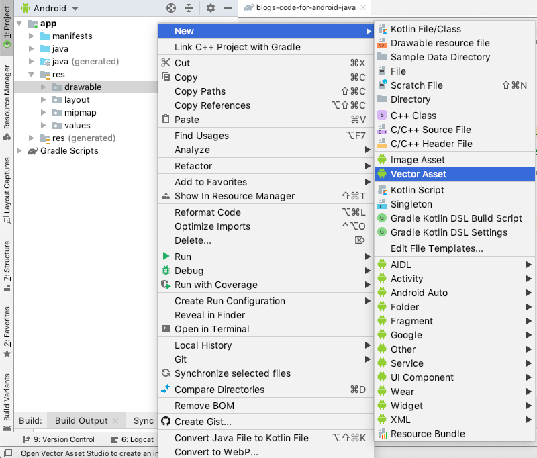537x458 pixels.
Task: Click the compare arrows icon for Compare Directories
Action: coord(166,389)
